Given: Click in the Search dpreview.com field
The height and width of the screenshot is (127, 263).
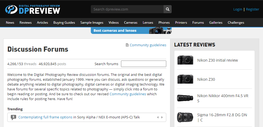Looking at the screenshot, I should pos(127,9).
